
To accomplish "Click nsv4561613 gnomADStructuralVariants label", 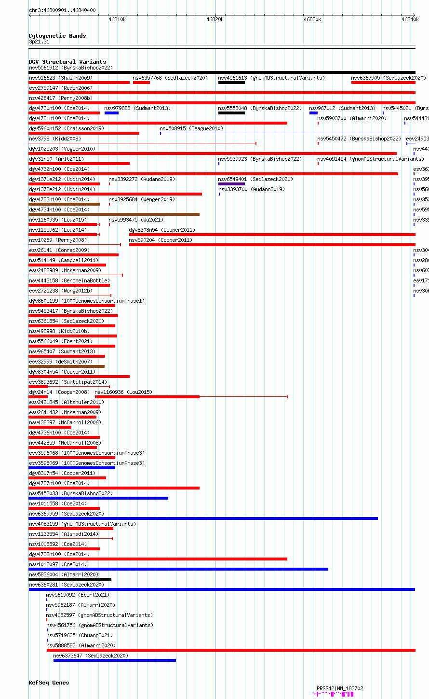I will coord(271,78).
